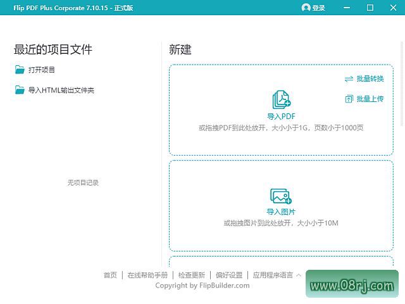This screenshot has height=304, width=405.
Task: Go to 首页 home link
Action: pyautogui.click(x=110, y=275)
